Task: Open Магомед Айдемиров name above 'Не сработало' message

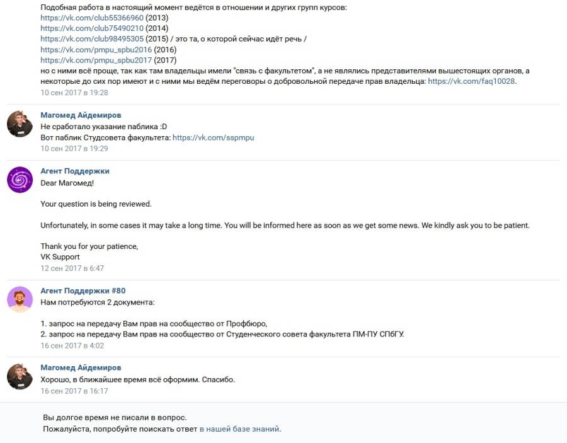Action: click(x=81, y=115)
